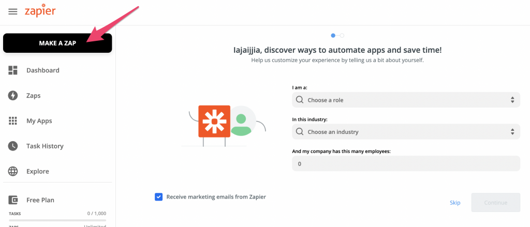Select the second onboarding step dot
The width and height of the screenshot is (530, 227).
click(x=342, y=36)
